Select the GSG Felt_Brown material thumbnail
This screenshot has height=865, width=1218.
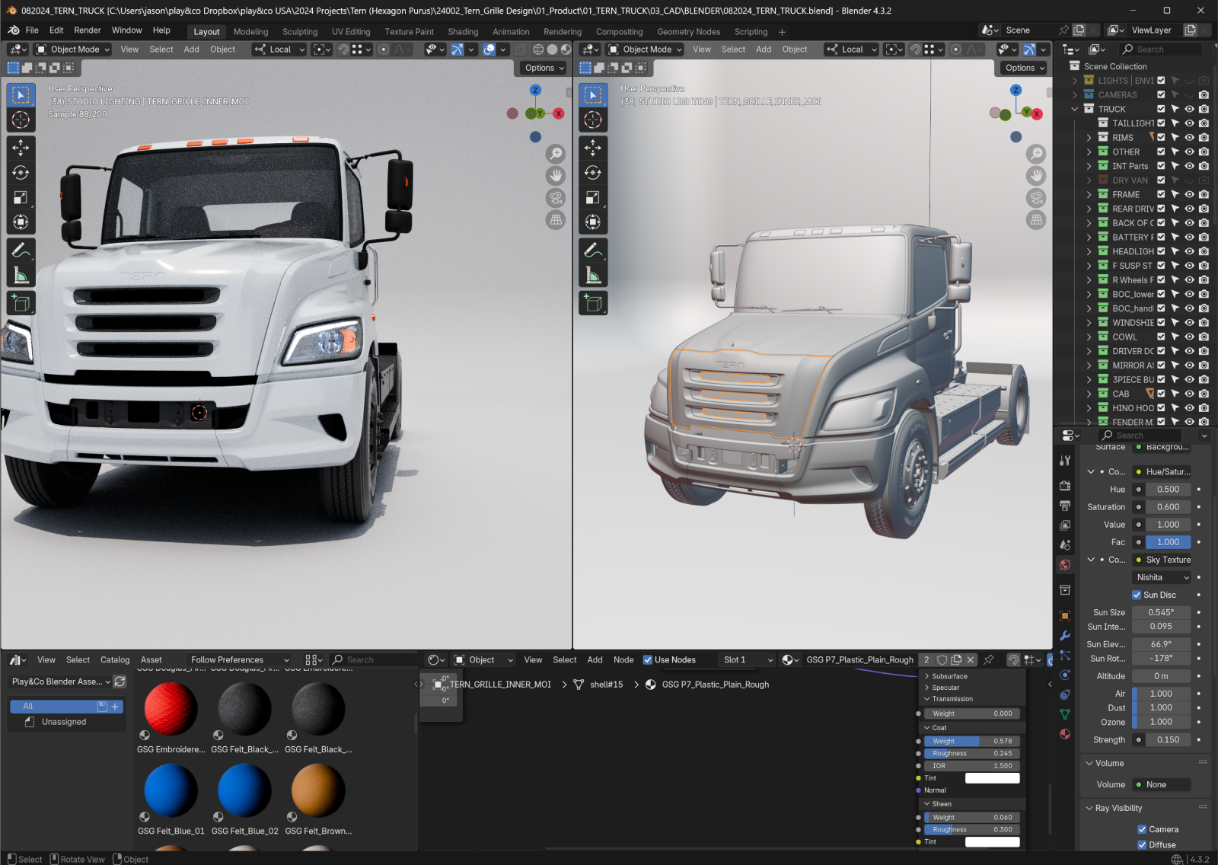[x=318, y=791]
